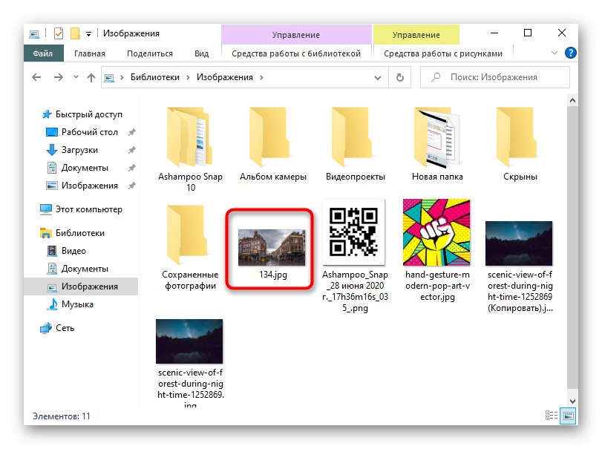Select the Сохраненные фотографии folder
This screenshot has height=449, width=602.
pos(190,248)
